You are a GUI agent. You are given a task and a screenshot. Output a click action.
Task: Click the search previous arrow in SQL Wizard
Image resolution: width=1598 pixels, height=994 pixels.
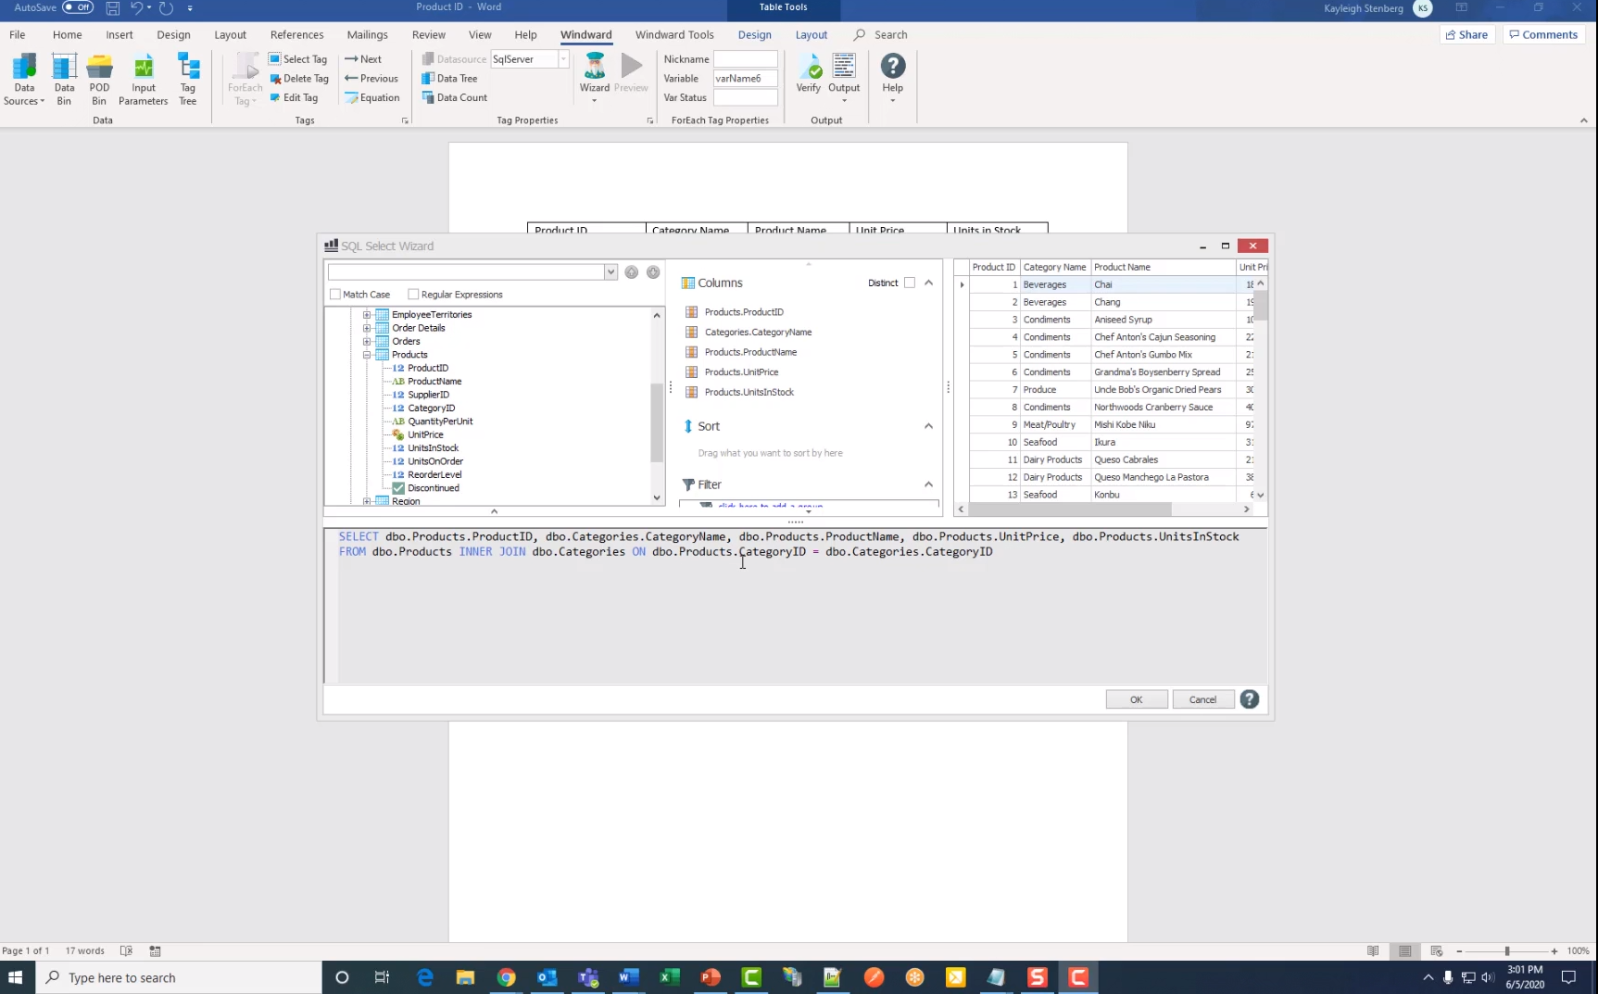[632, 272]
